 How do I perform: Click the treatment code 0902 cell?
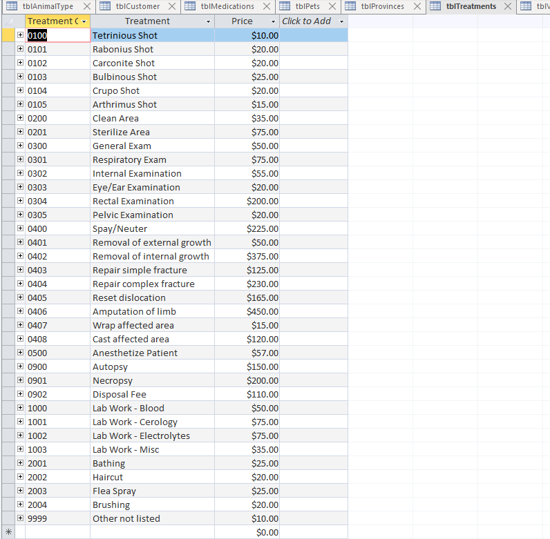57,394
